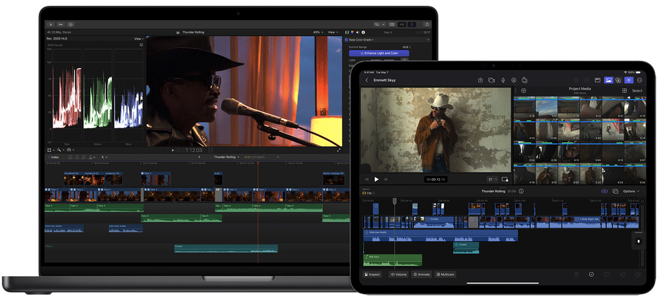Open the Index tab in Mac timeline

pyautogui.click(x=54, y=157)
